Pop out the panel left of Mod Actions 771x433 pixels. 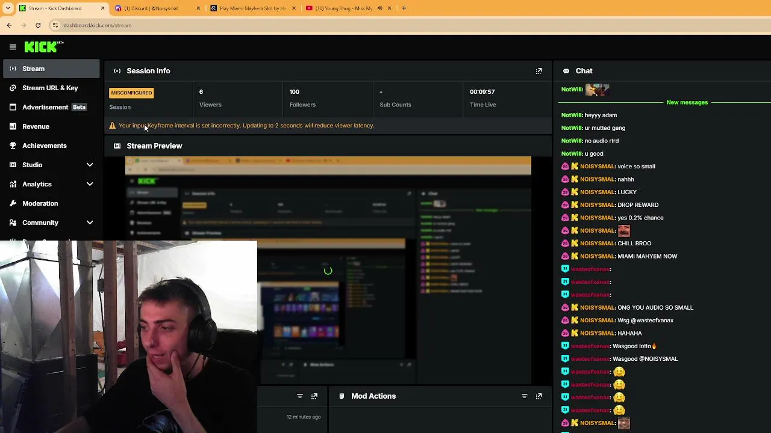314,396
